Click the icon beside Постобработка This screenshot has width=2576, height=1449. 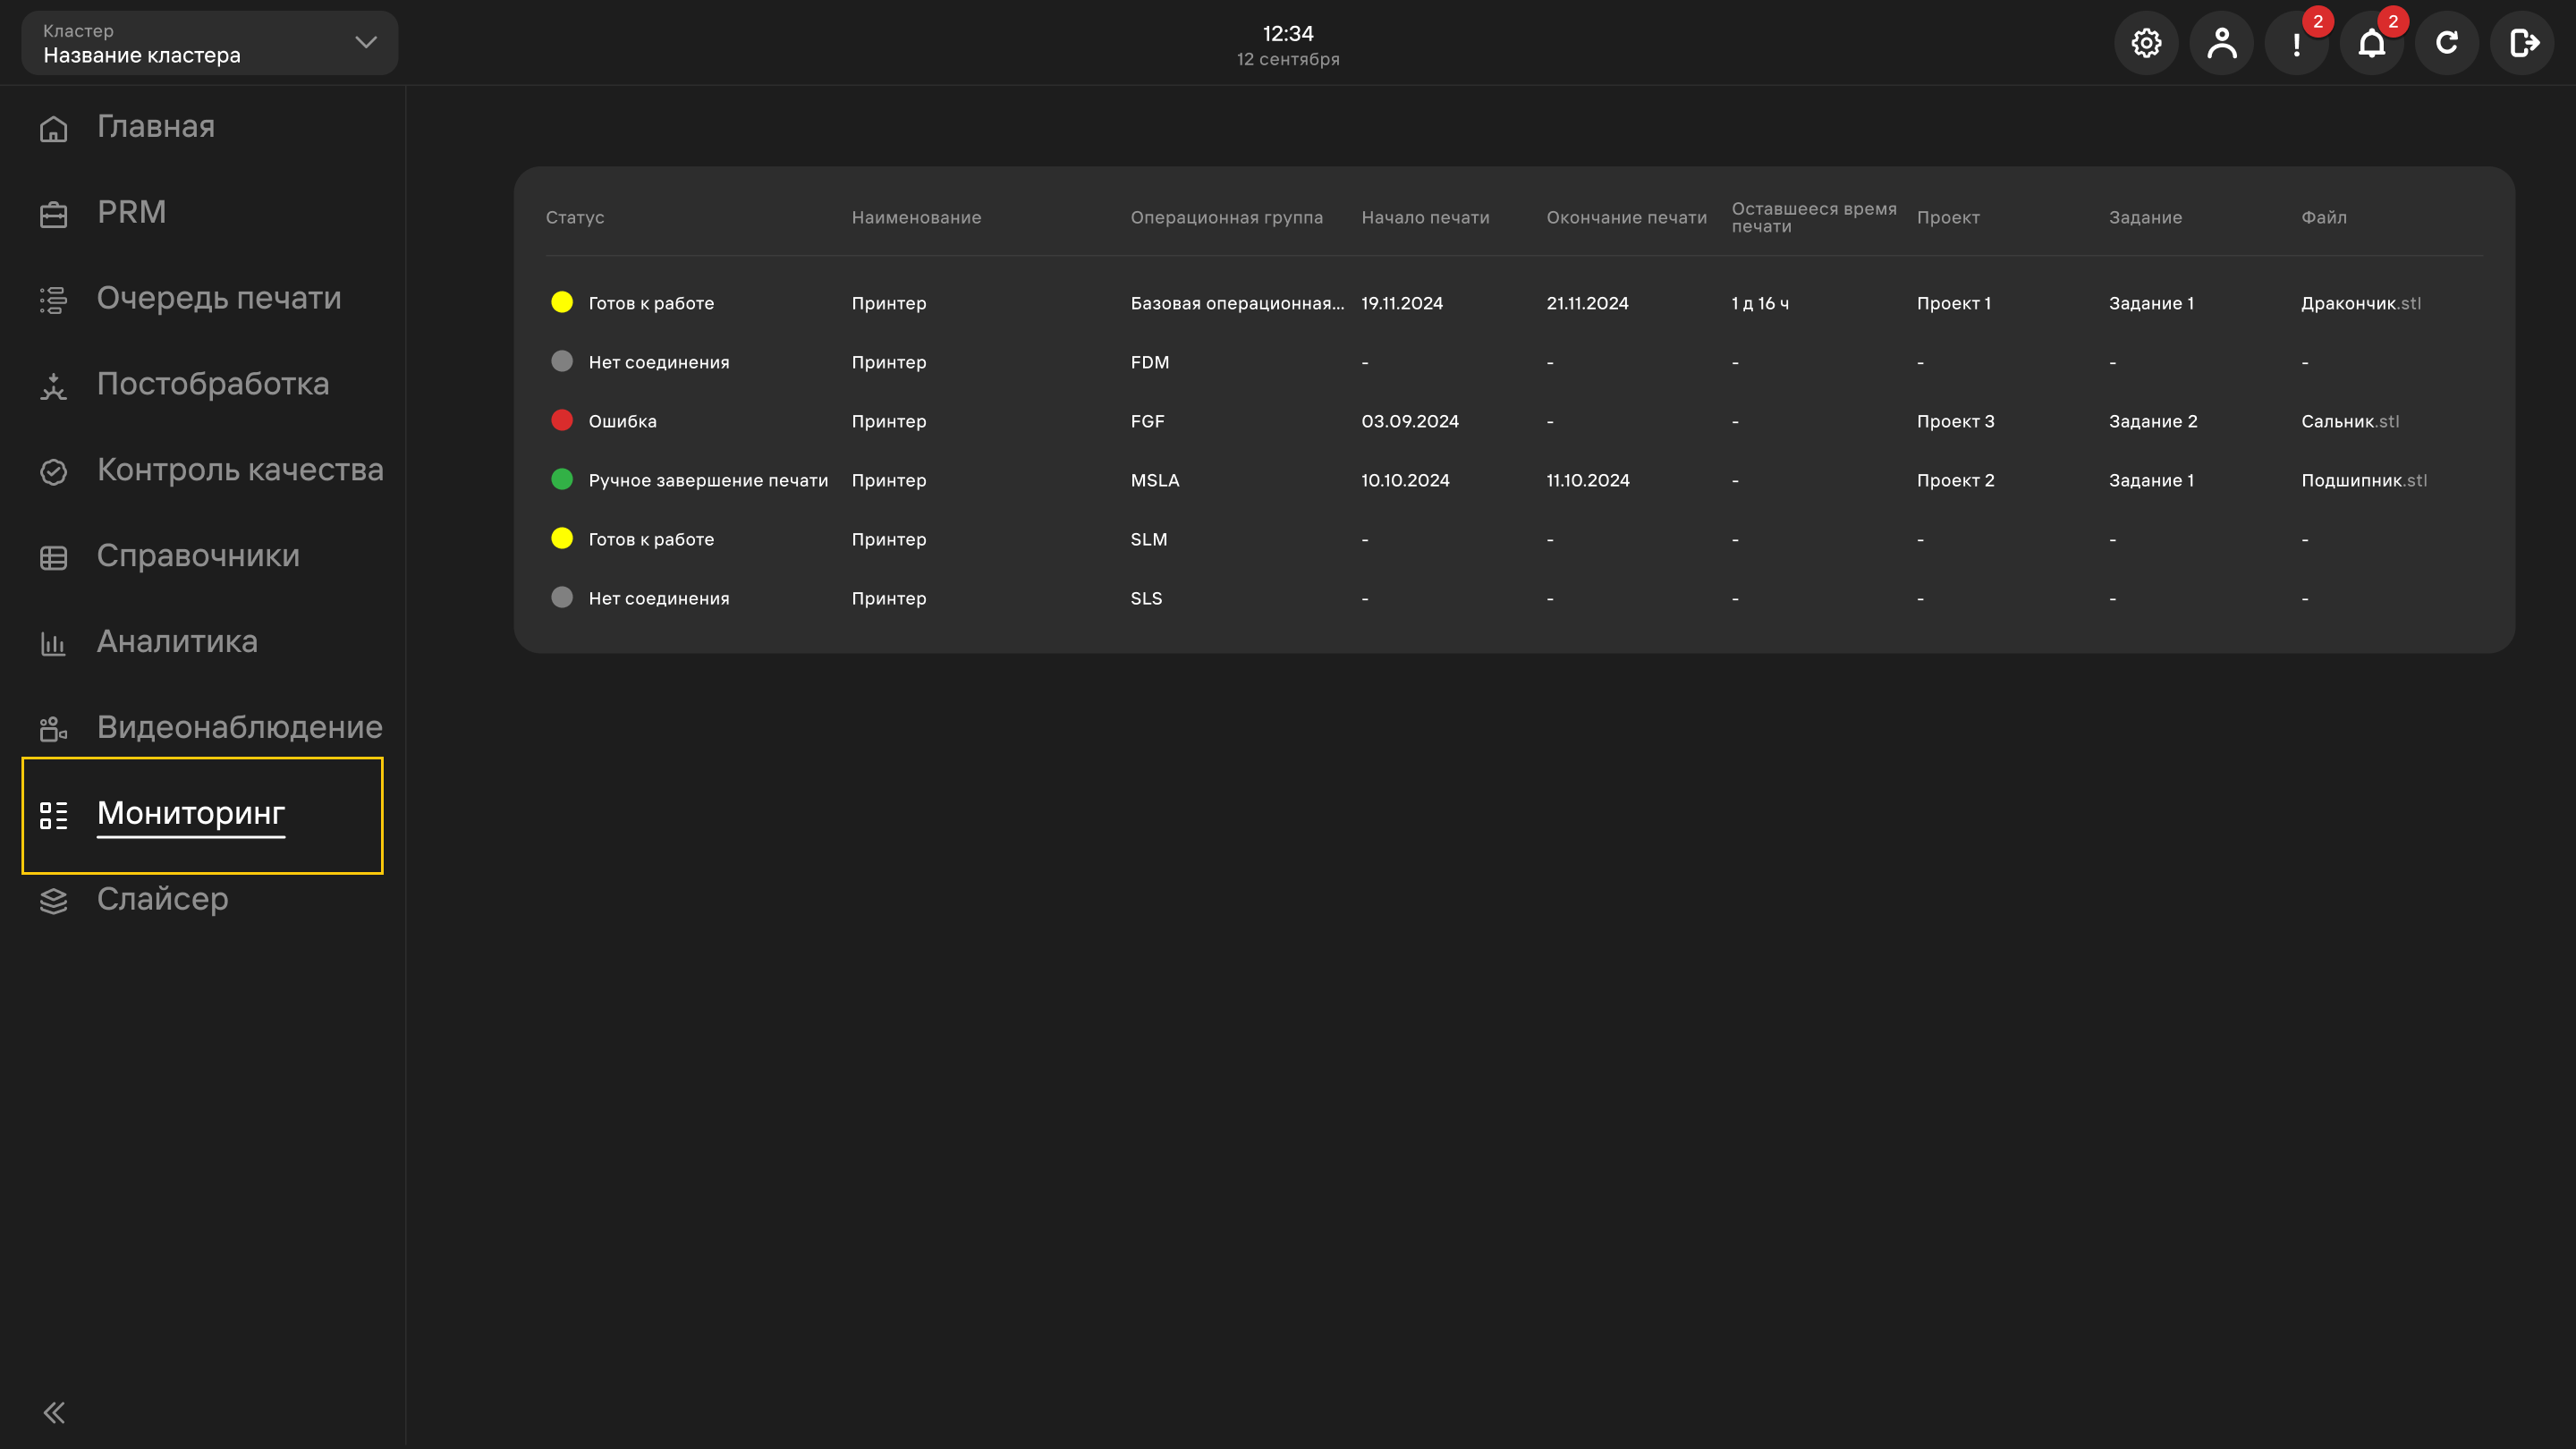pos(53,386)
